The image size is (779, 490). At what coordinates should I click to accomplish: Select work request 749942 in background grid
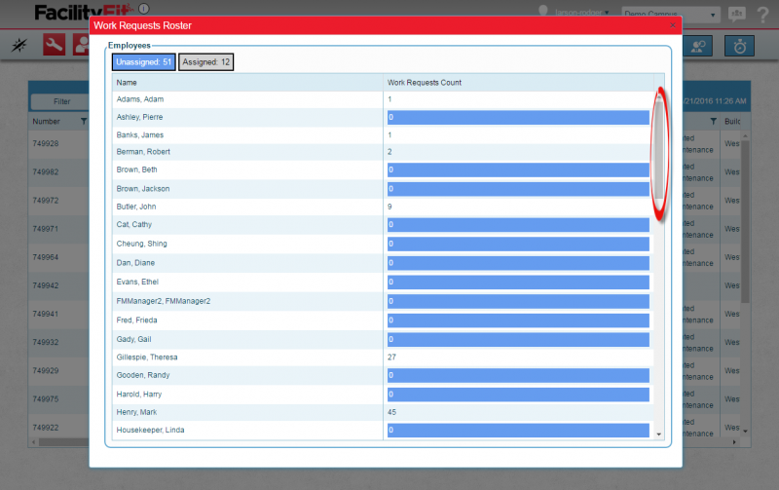point(46,285)
